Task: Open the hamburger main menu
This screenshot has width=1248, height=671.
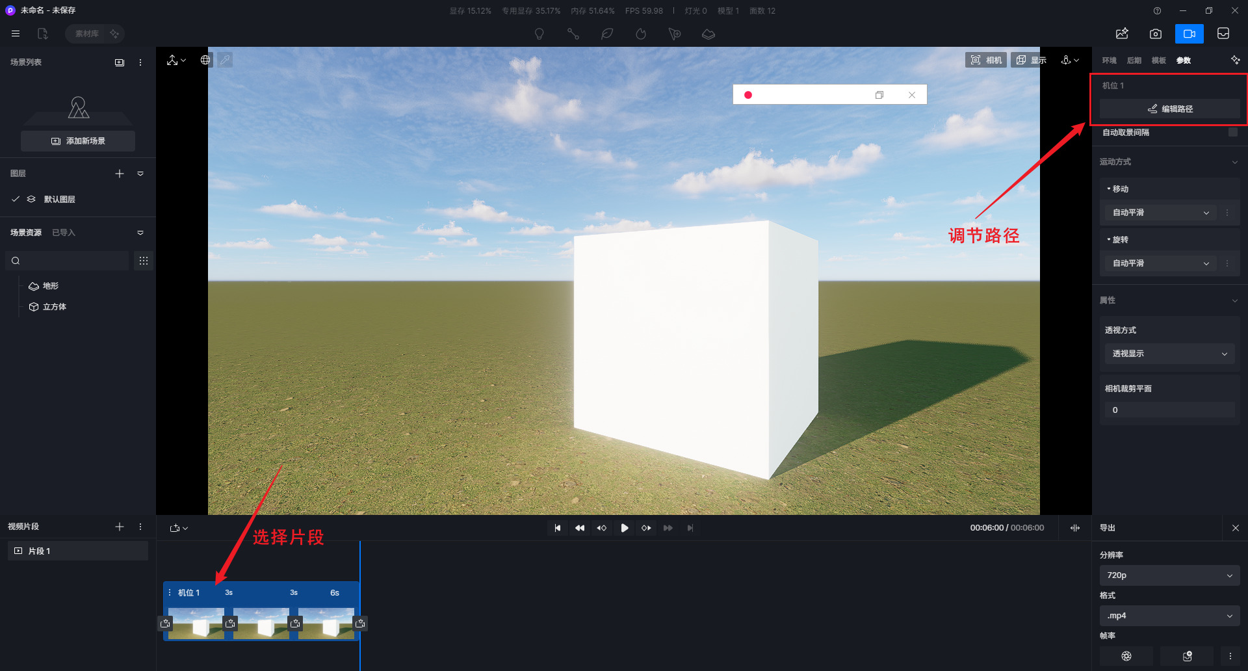Action: coord(16,34)
